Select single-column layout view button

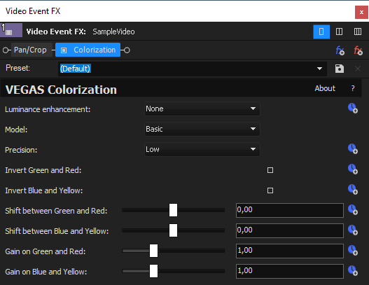[x=321, y=32]
